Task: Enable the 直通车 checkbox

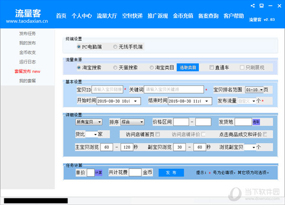Action: coord(212,68)
